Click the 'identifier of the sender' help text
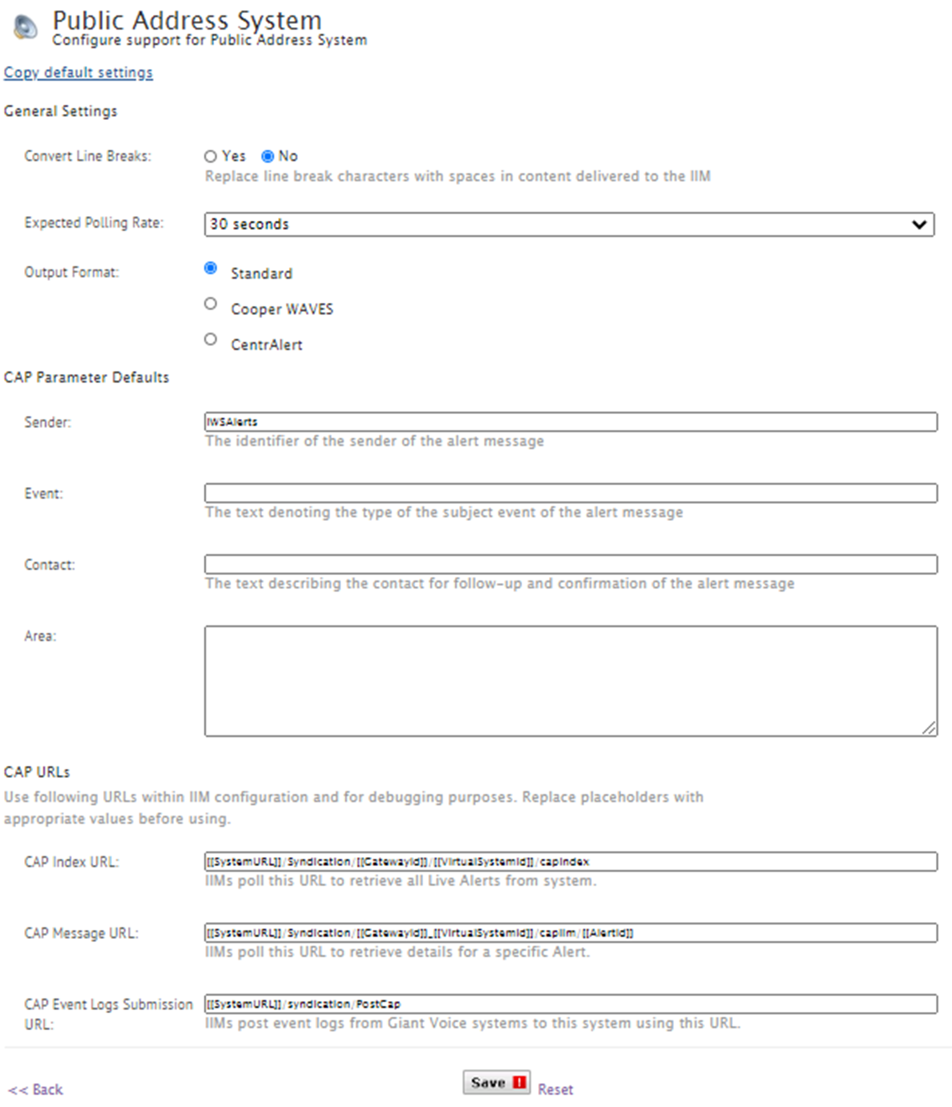The width and height of the screenshot is (952, 1107). [x=374, y=441]
